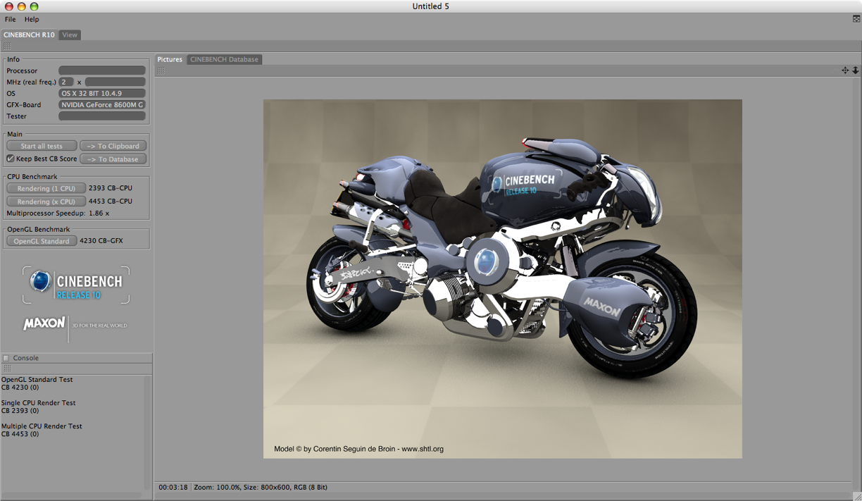Click the grip handle icon under the CINEBENCH R10 tab
The width and height of the screenshot is (862, 501).
point(7,47)
